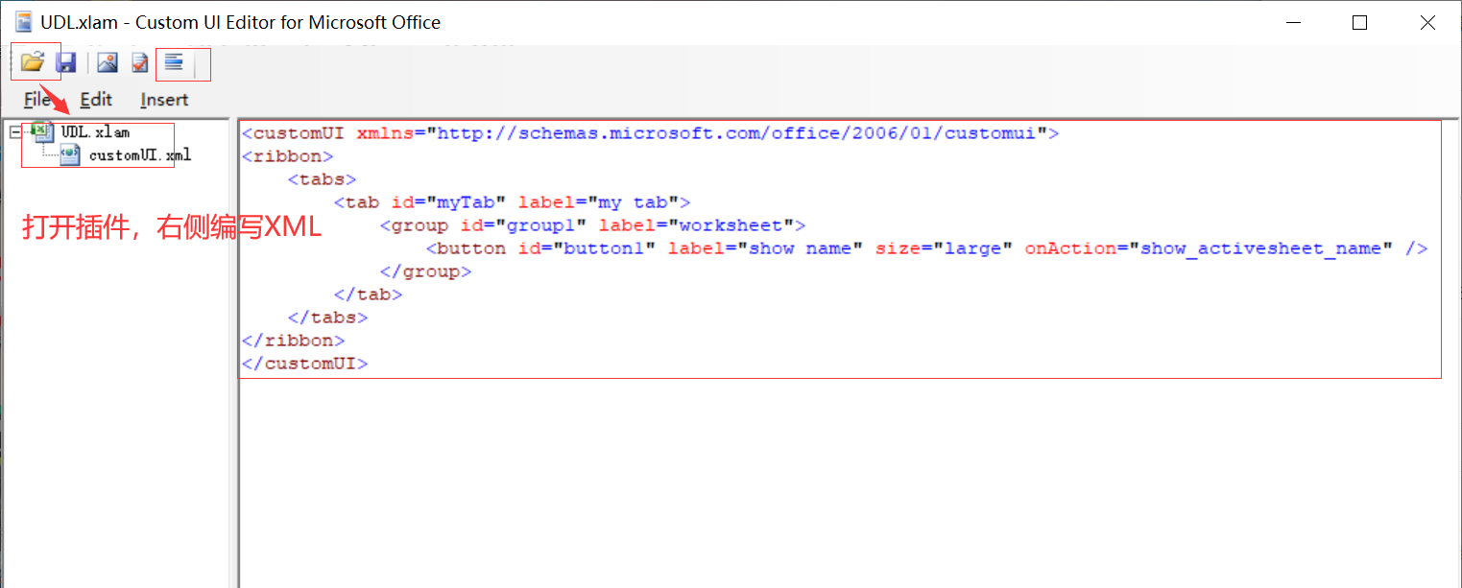The height and width of the screenshot is (588, 1462).
Task: Click the label="my tab" attribute
Action: pos(599,202)
